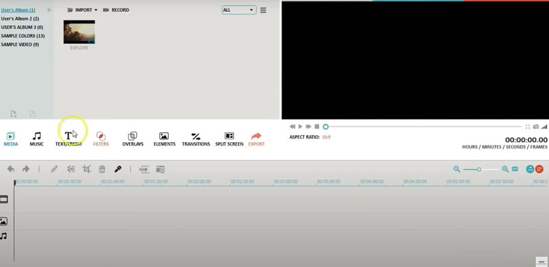The width and height of the screenshot is (549, 267).
Task: Open SAMPLE VIDEO (9) album
Action: pyautogui.click(x=20, y=45)
